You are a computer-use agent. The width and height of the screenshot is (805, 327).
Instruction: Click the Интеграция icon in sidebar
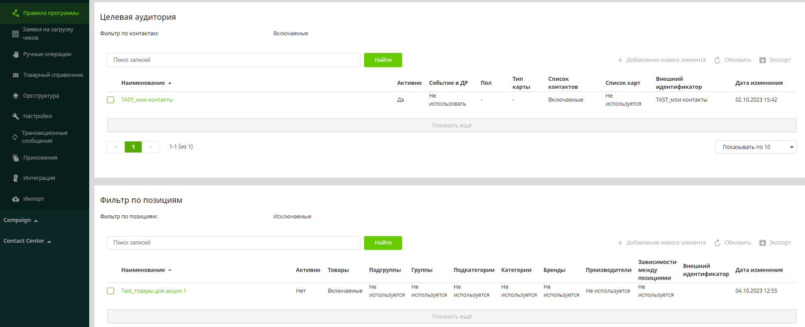15,178
